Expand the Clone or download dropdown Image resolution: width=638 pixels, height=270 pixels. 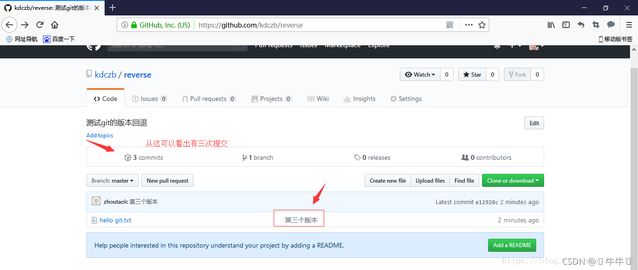[x=513, y=180]
